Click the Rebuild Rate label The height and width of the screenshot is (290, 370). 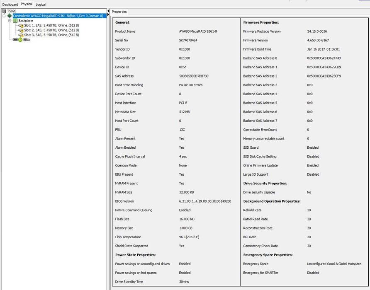252,210
